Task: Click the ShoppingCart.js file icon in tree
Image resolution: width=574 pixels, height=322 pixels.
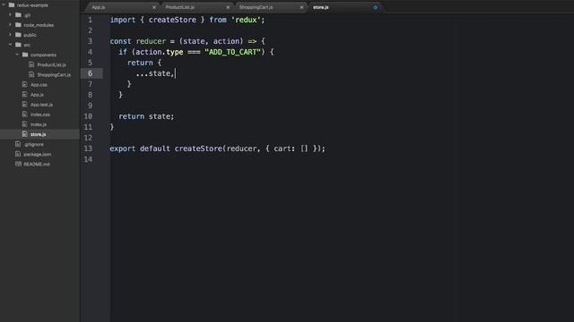Action: (31, 74)
